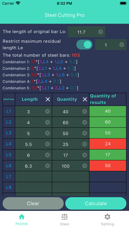Tap the Combination 3 line
This screenshot has height=229, width=129.
pyautogui.click(x=41, y=75)
